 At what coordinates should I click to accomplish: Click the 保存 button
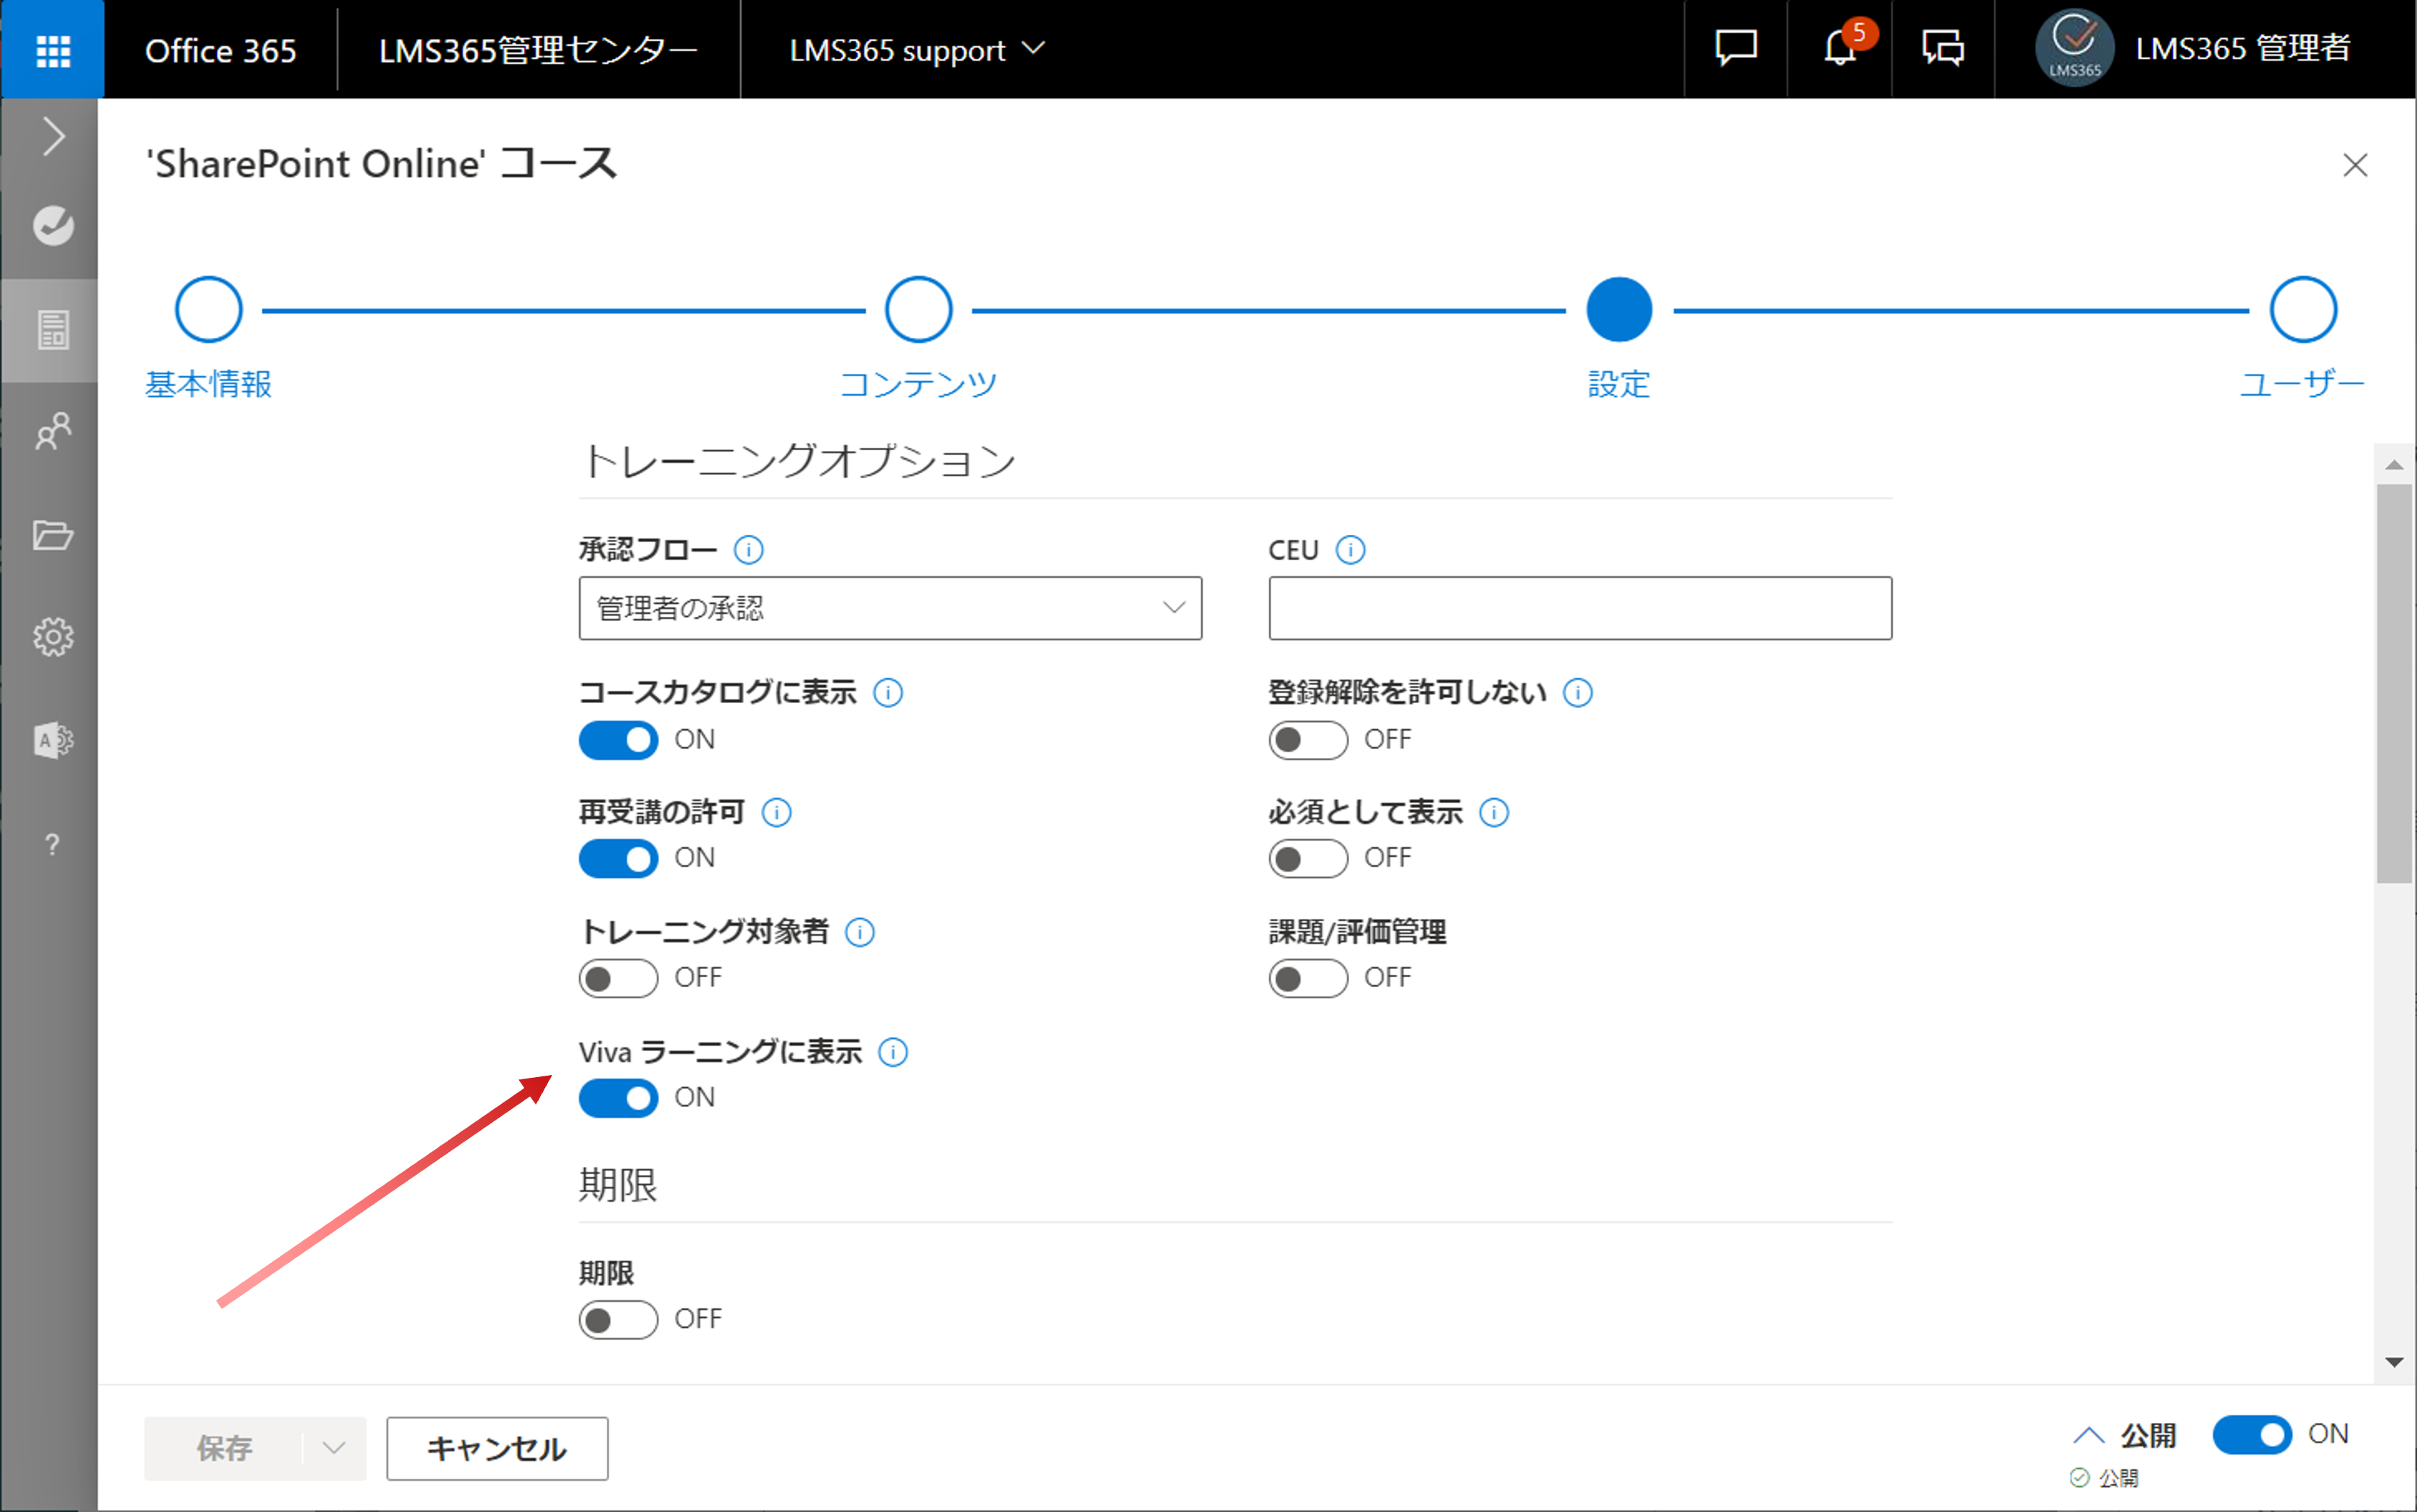[x=223, y=1448]
